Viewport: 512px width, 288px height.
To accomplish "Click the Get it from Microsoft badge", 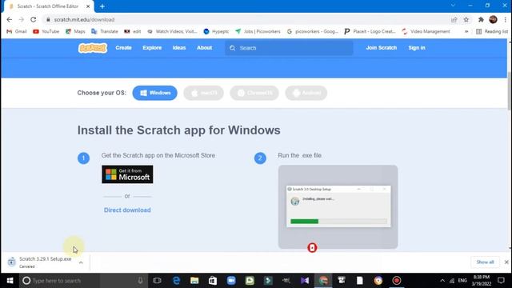I will tap(127, 174).
